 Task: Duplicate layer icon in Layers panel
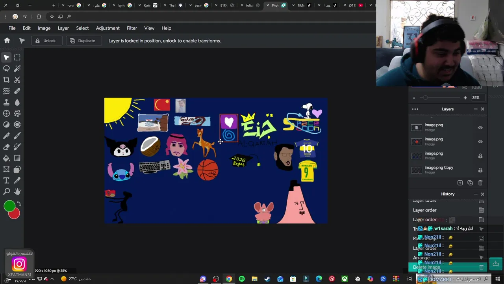coord(470,183)
